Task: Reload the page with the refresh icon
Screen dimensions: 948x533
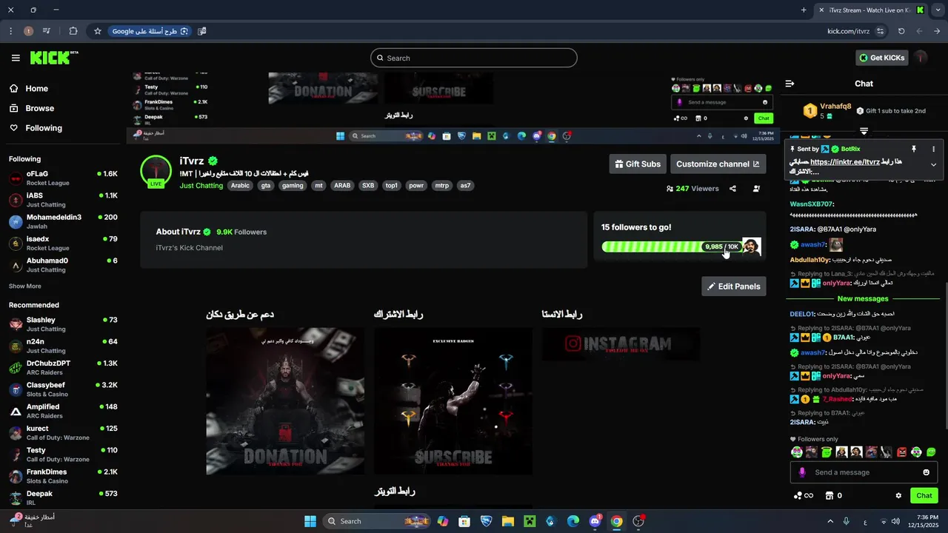Action: coord(901,31)
